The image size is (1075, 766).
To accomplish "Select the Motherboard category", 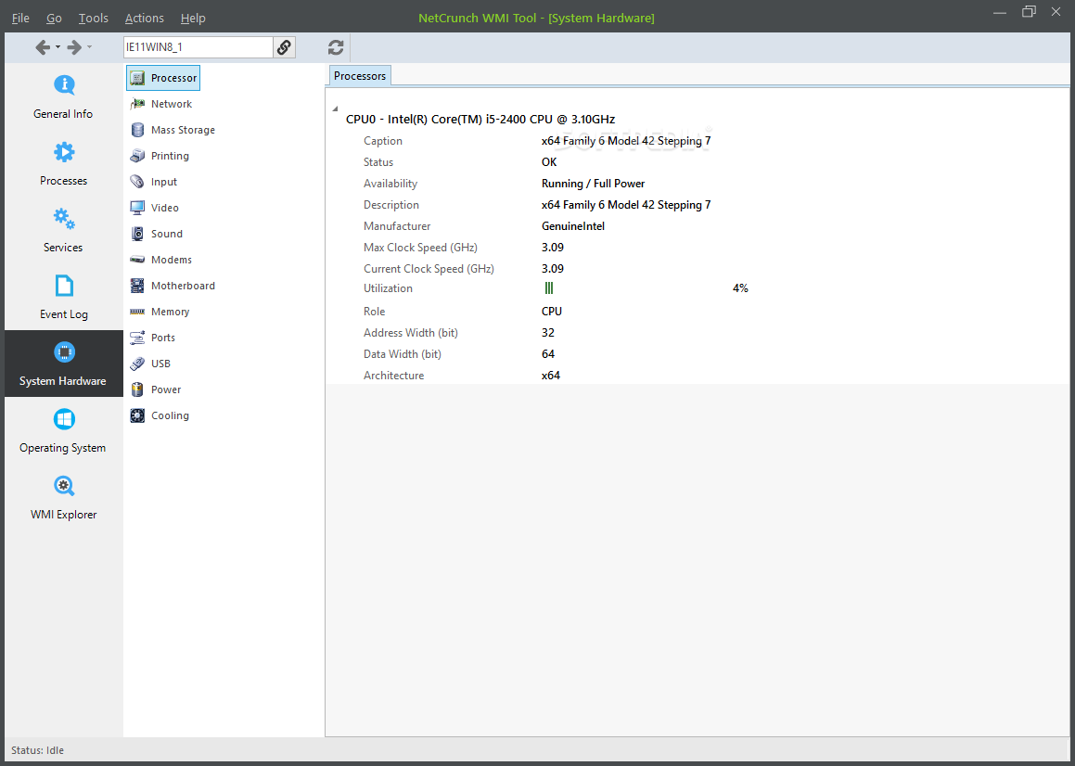I will coord(173,286).
